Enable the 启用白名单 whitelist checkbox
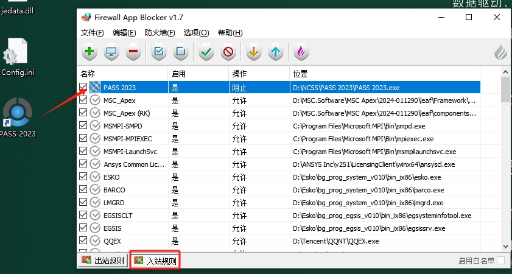512x274 pixels. click(500, 260)
